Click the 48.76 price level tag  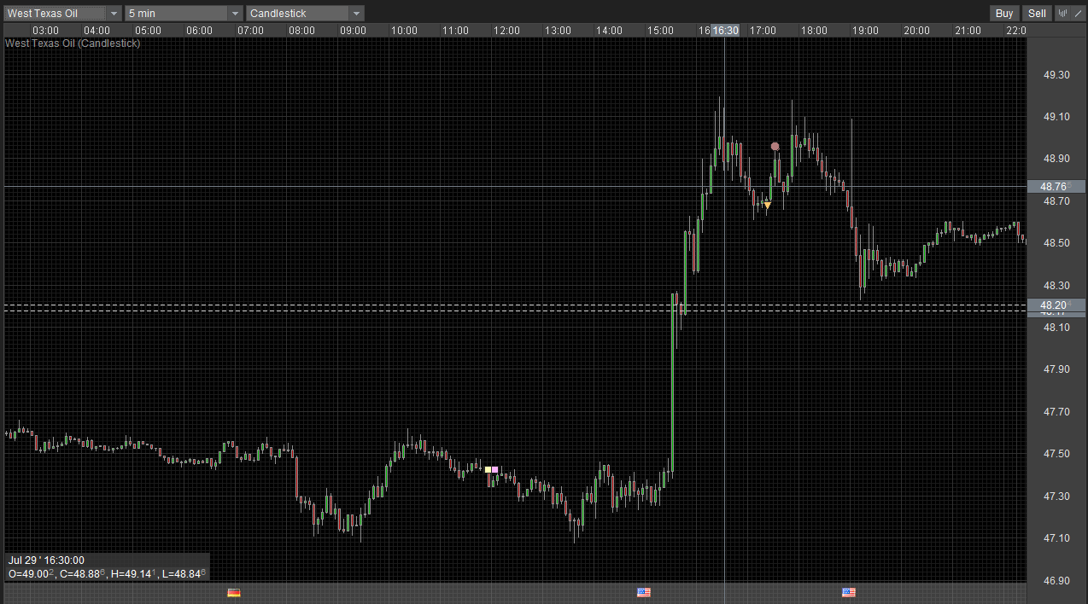coord(1056,186)
